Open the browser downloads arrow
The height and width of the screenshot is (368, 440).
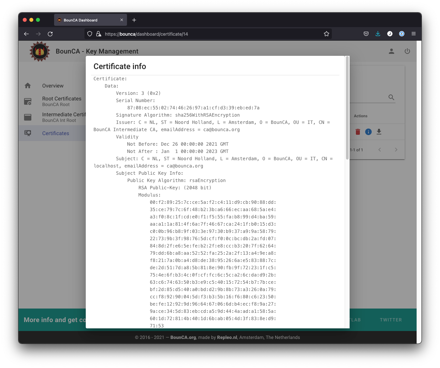(x=378, y=34)
